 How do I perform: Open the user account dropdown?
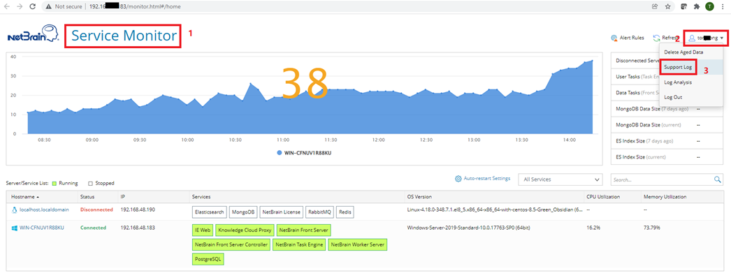[706, 38]
